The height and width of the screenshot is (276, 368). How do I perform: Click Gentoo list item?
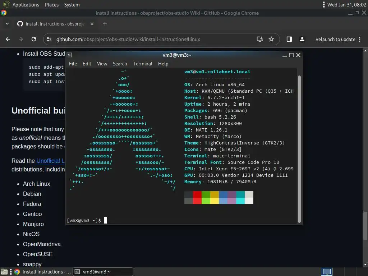click(32, 214)
